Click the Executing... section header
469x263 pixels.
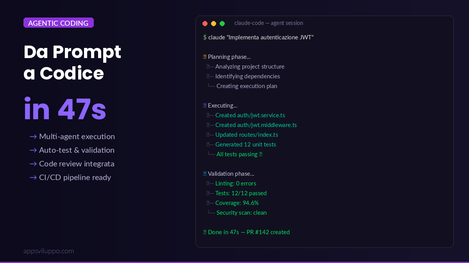(222, 106)
